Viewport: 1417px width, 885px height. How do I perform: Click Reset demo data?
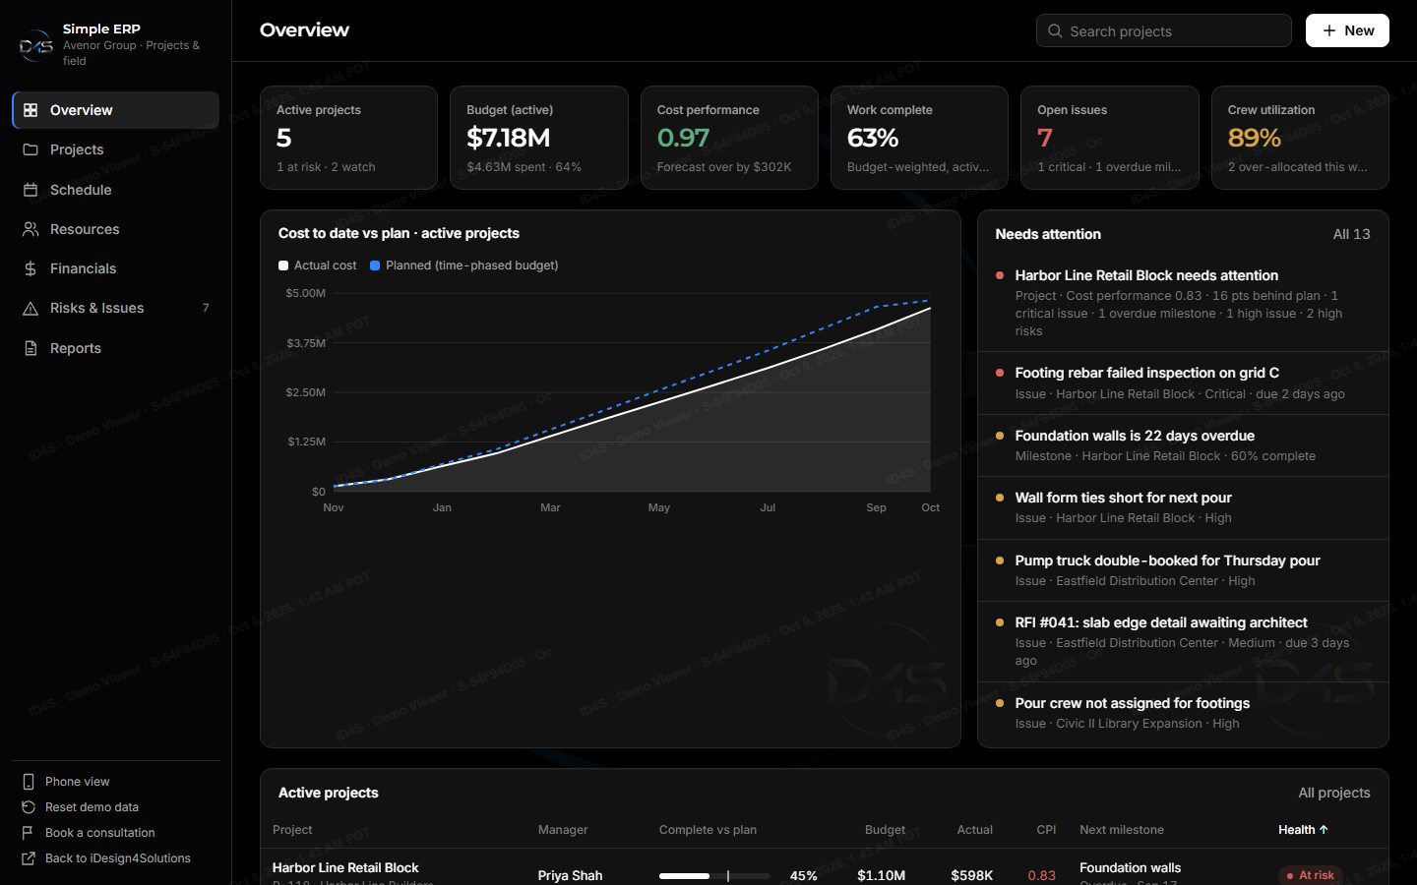click(115, 807)
